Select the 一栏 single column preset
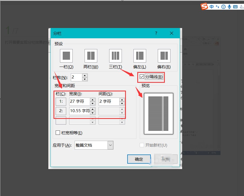Screen dimensions: 244x196 (66, 55)
